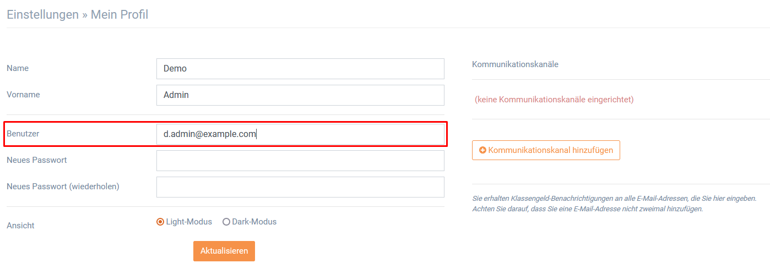770x274 pixels.
Task: Click the Benutzer label text
Action: click(23, 134)
